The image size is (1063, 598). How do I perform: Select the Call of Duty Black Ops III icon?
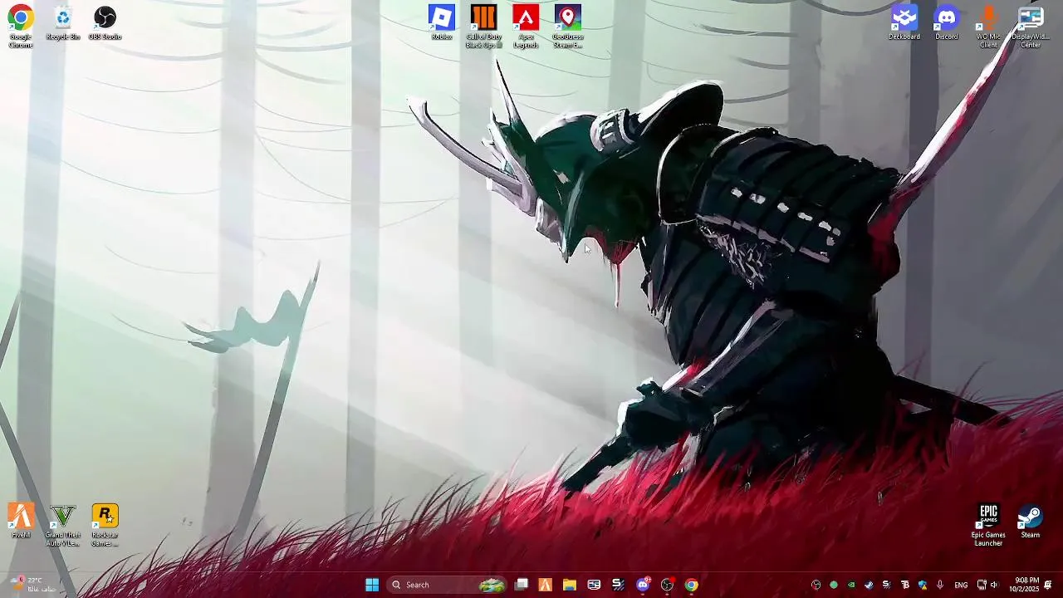tap(483, 27)
